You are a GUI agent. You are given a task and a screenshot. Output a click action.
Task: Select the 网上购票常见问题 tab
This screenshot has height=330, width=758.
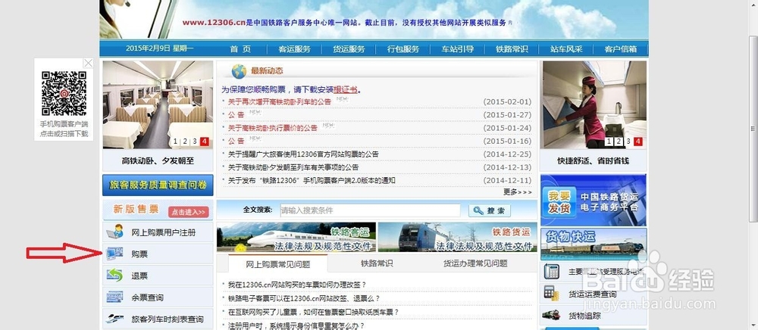[278, 264]
